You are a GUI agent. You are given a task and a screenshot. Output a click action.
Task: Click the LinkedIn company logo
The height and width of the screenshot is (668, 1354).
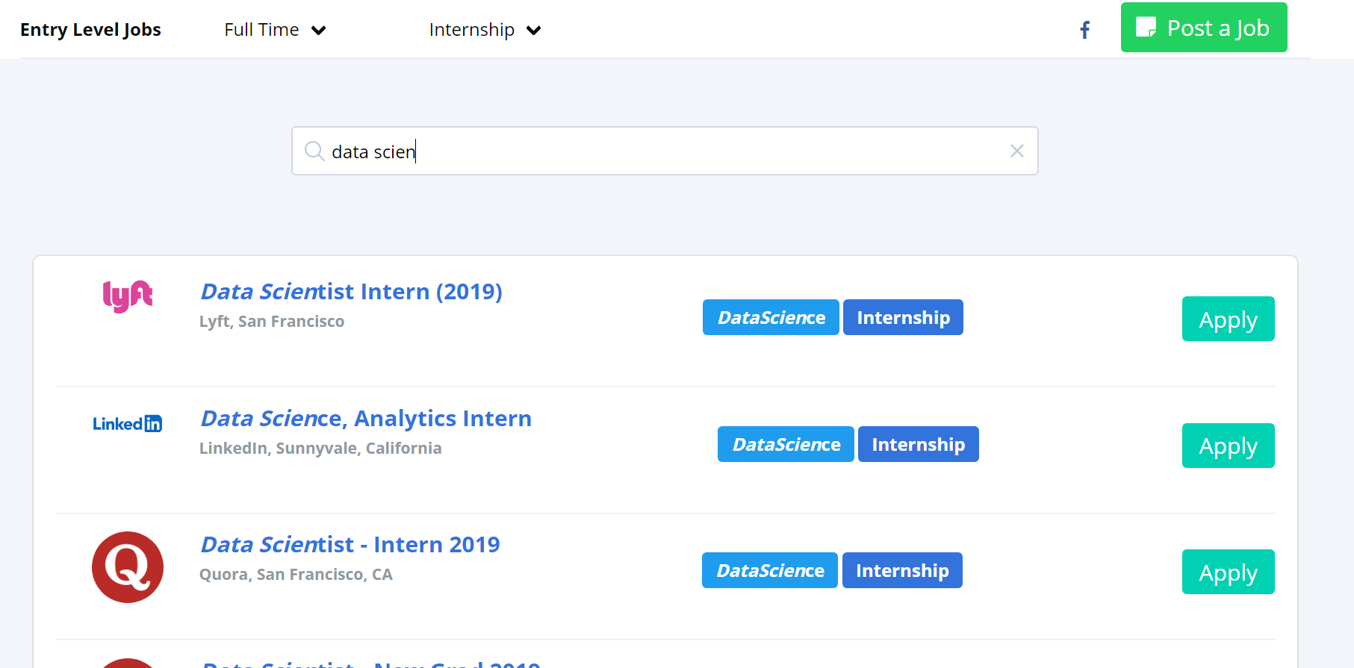pyautogui.click(x=128, y=424)
